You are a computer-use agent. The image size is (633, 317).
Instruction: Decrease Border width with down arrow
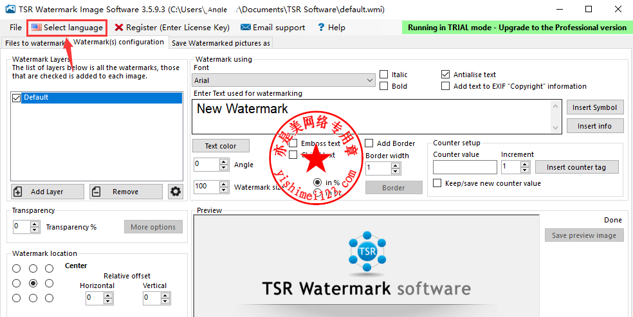[x=396, y=171]
